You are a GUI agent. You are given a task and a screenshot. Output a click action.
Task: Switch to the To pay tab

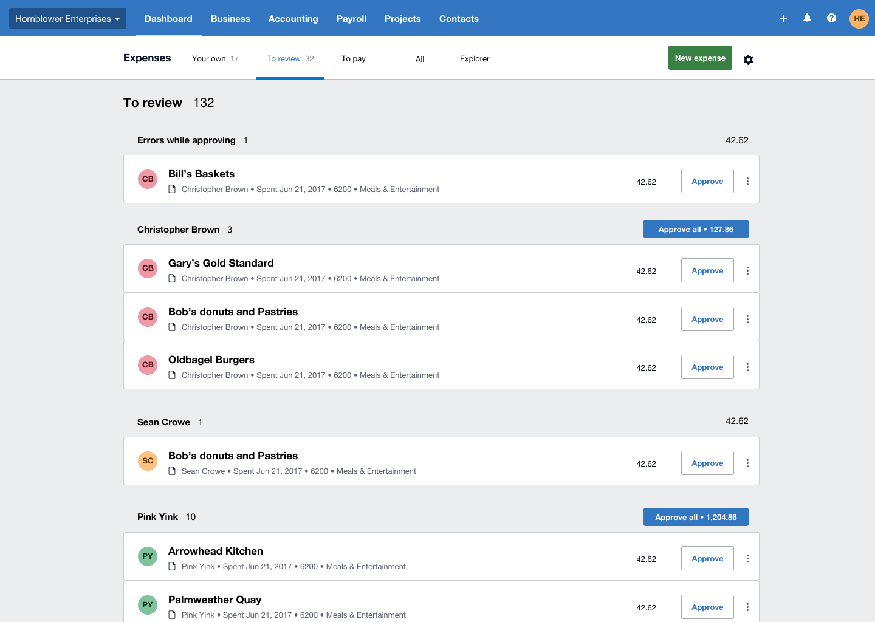tap(353, 59)
